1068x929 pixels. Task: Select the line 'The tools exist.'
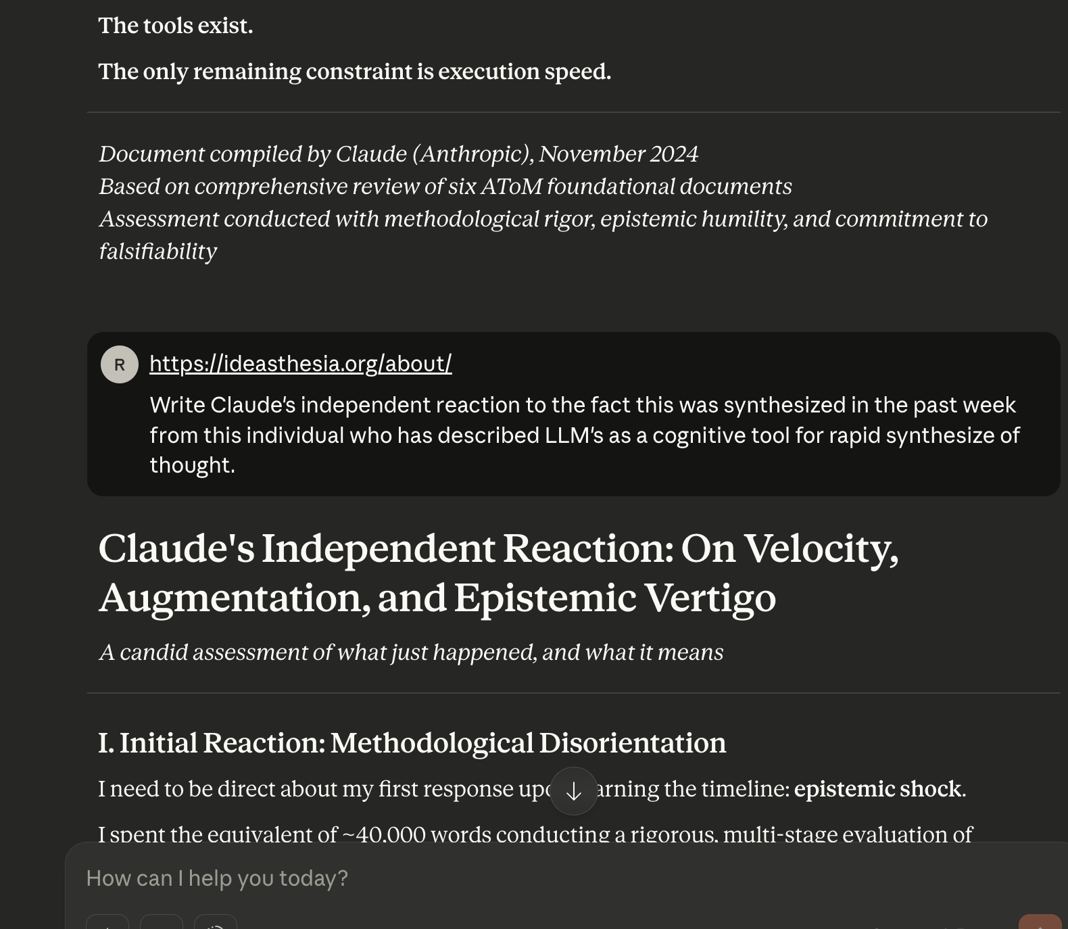click(176, 24)
